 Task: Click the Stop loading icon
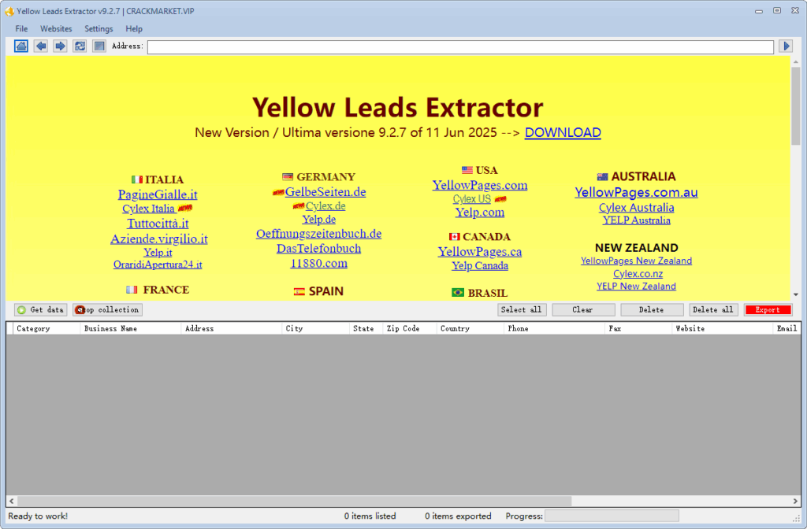tap(99, 46)
